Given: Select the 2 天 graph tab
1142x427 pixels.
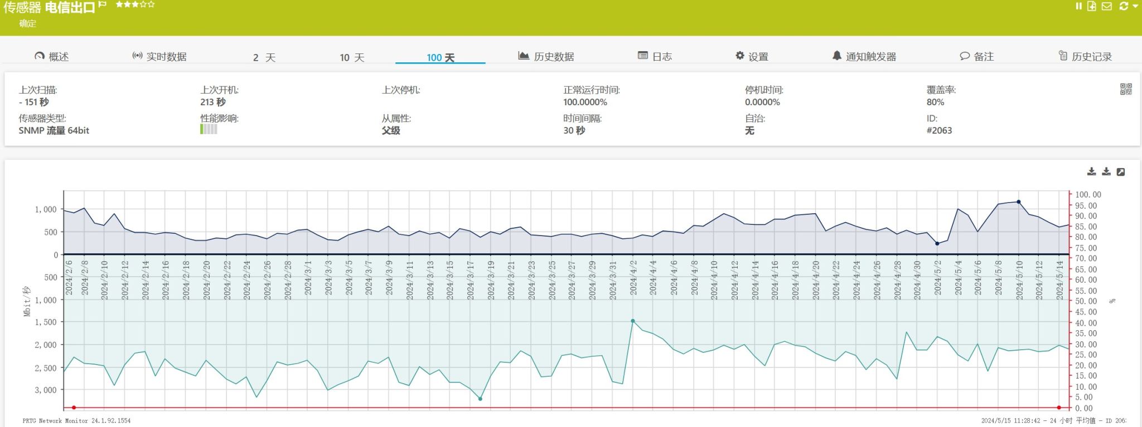Looking at the screenshot, I should pyautogui.click(x=264, y=57).
